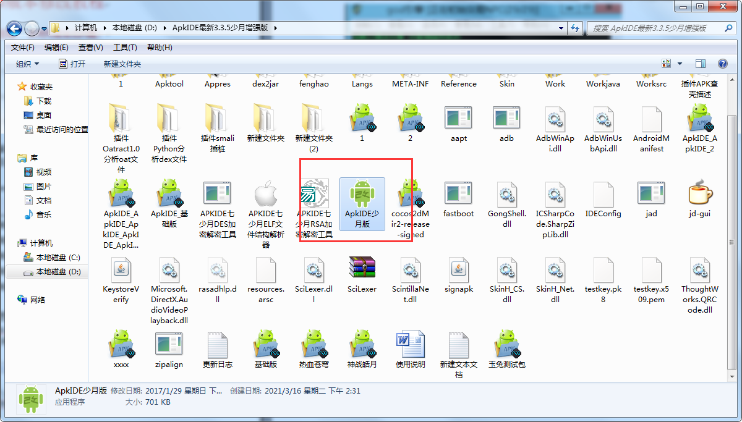Click the change view icon button
The width and height of the screenshot is (742, 422).
tap(667, 64)
